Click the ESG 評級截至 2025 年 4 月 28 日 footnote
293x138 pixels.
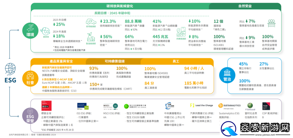point(57,130)
